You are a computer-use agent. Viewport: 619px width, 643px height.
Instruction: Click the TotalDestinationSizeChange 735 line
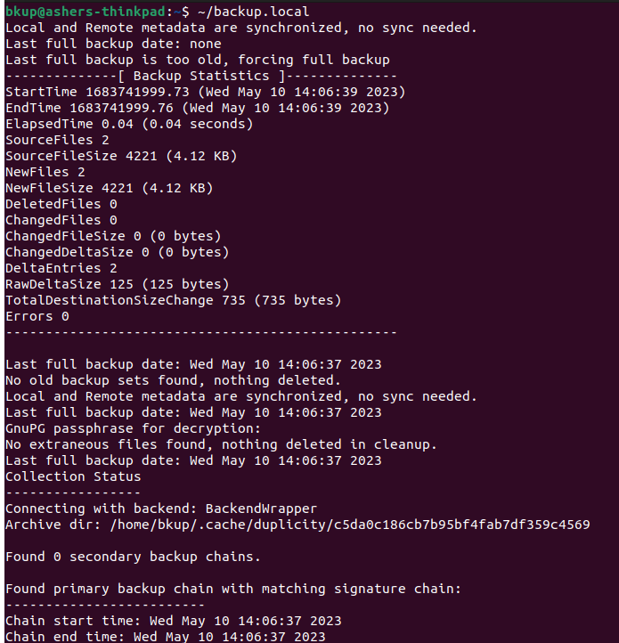173,300
